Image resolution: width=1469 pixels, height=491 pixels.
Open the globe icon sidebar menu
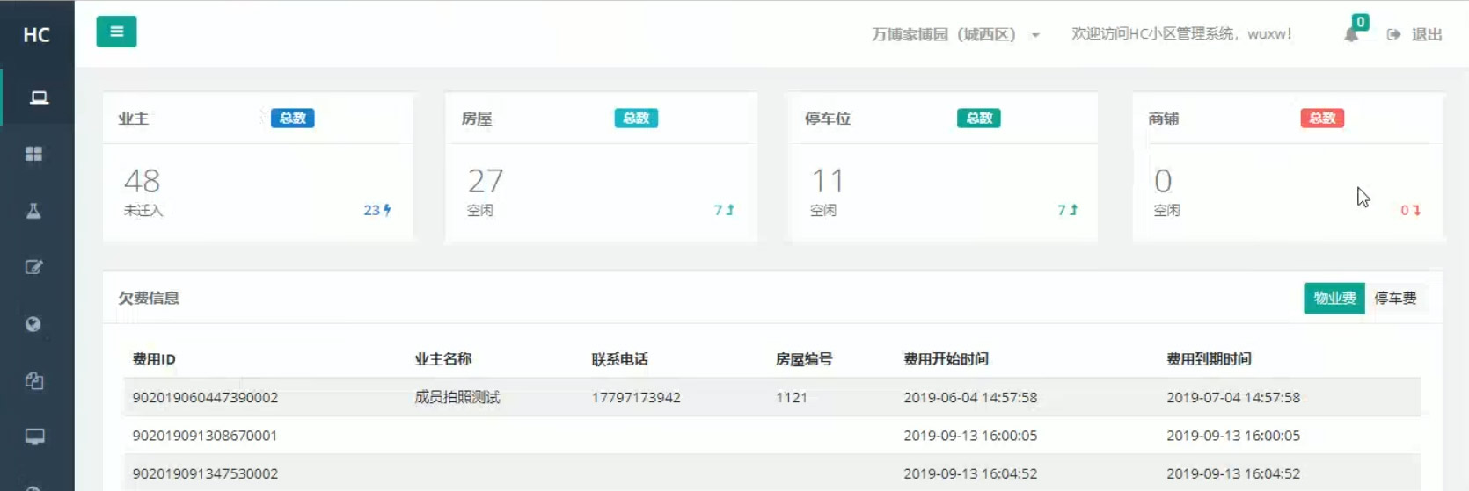pos(33,324)
